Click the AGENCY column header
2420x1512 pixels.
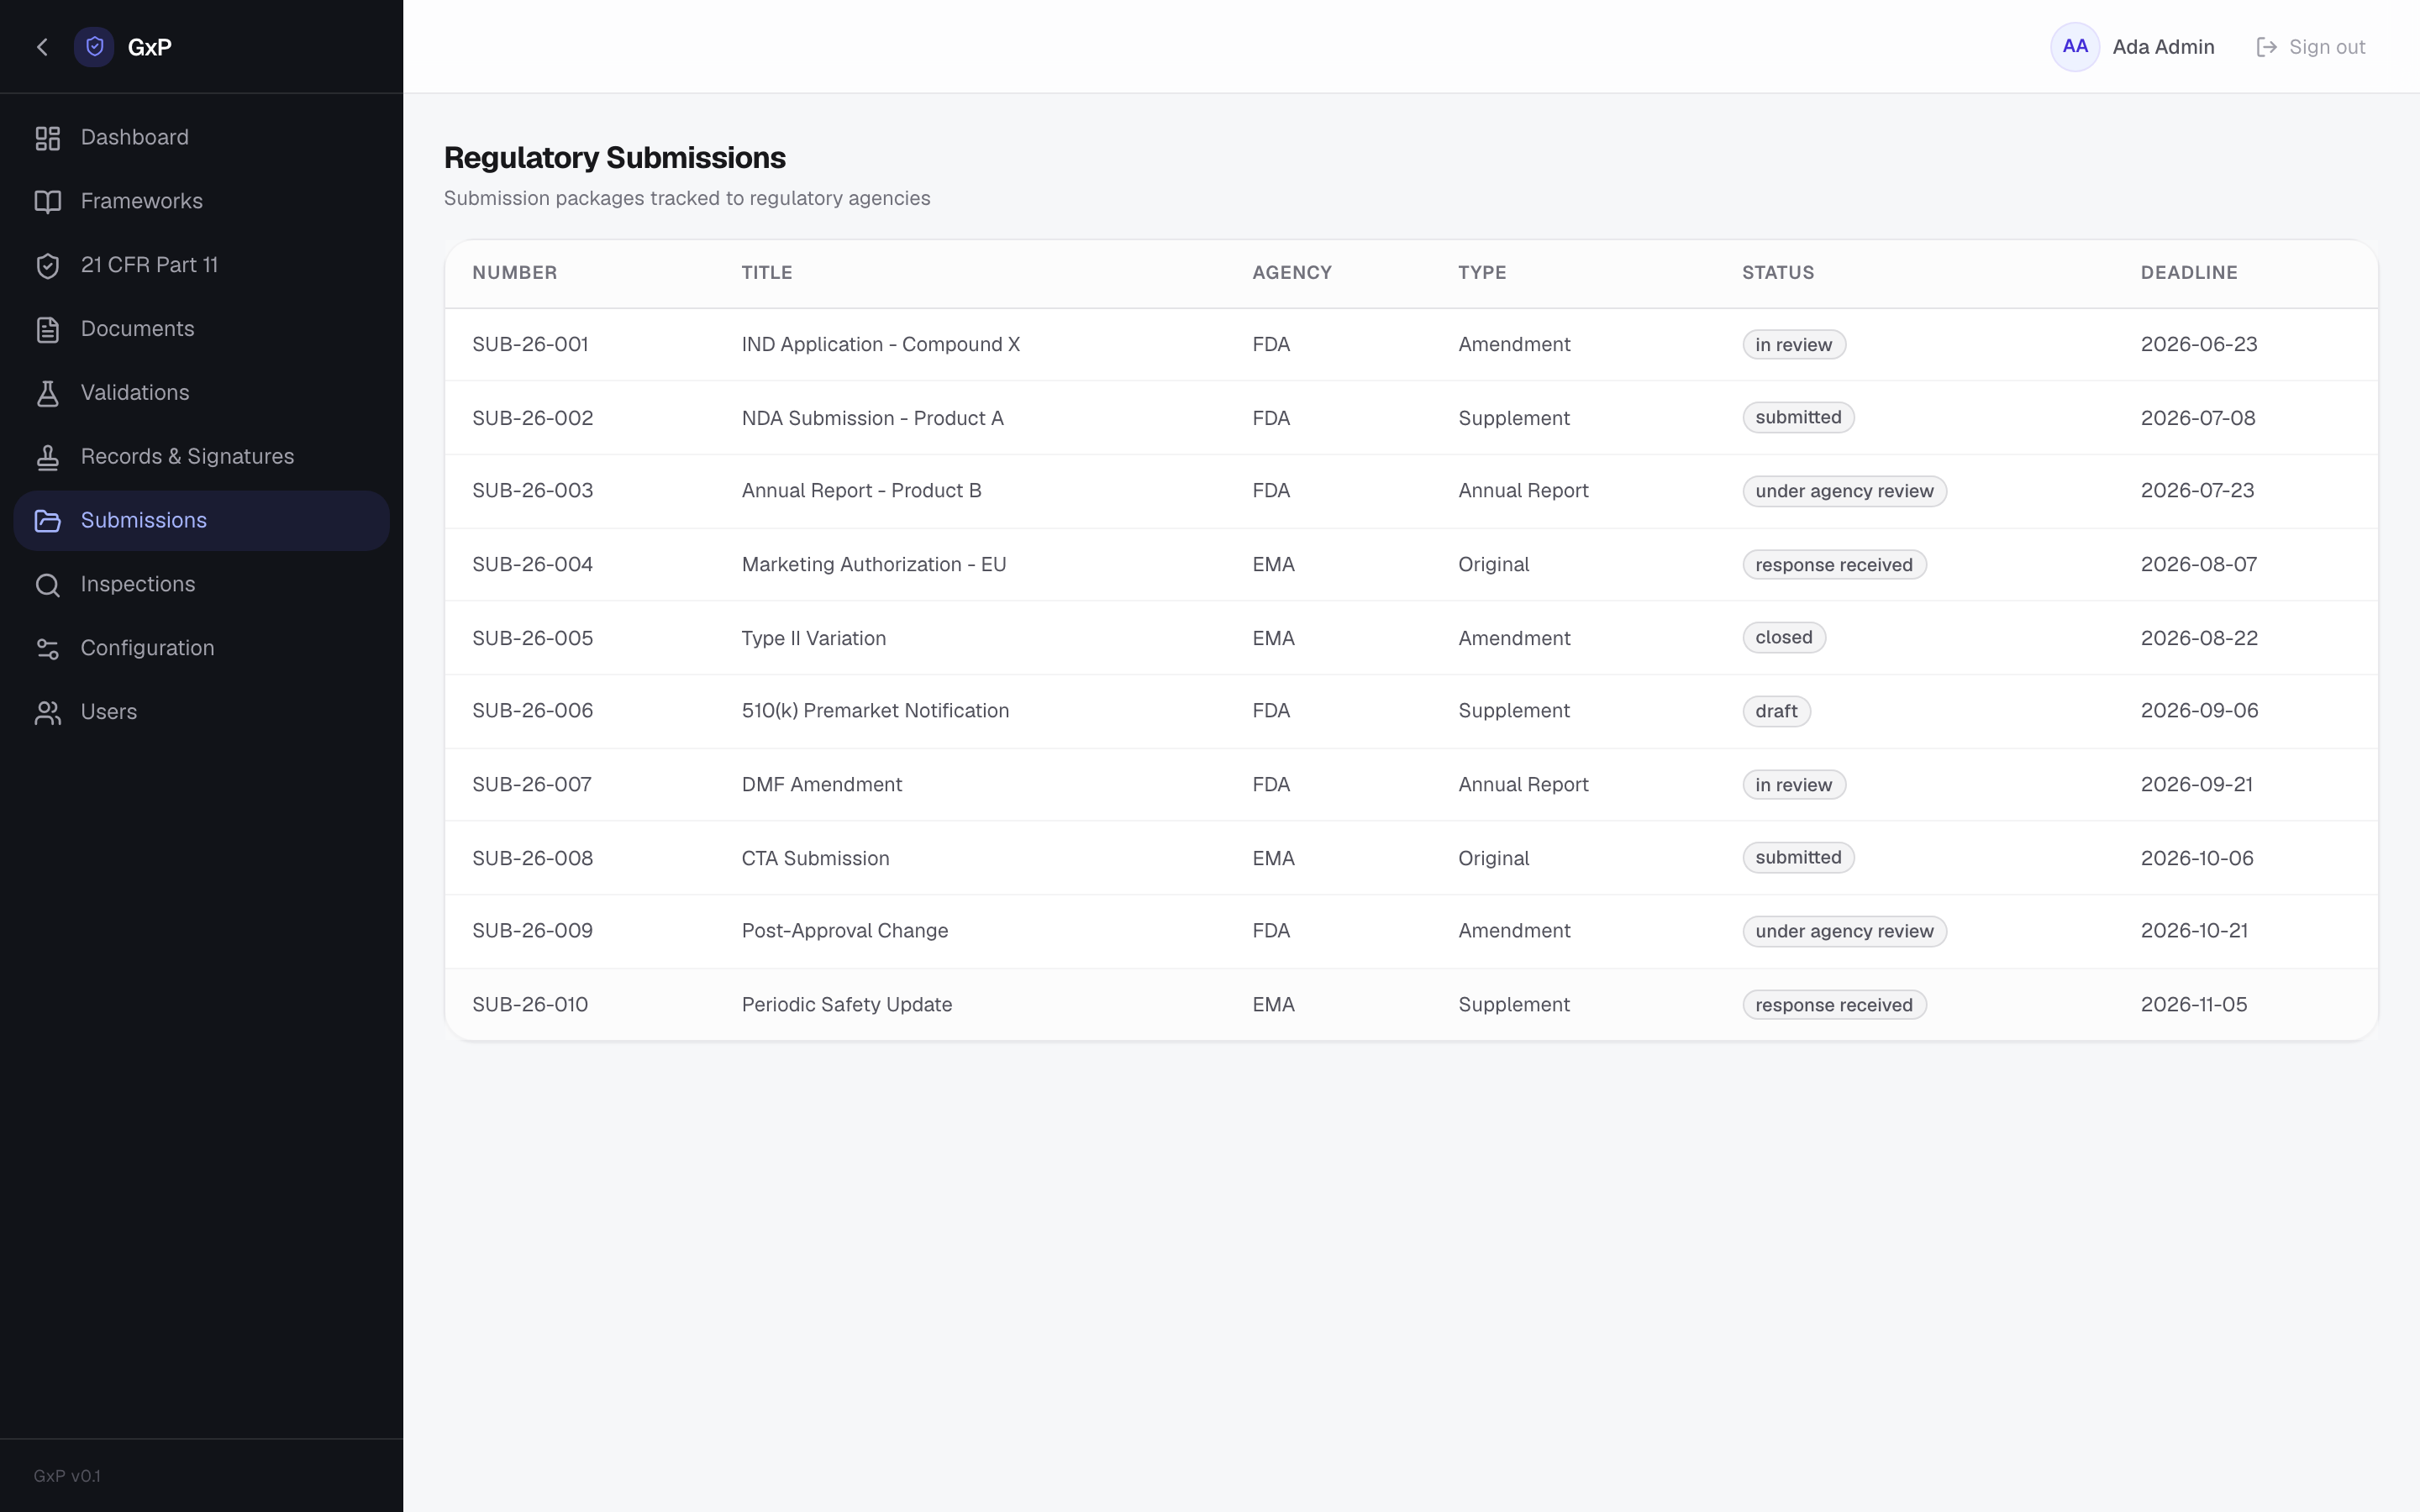pos(1291,273)
